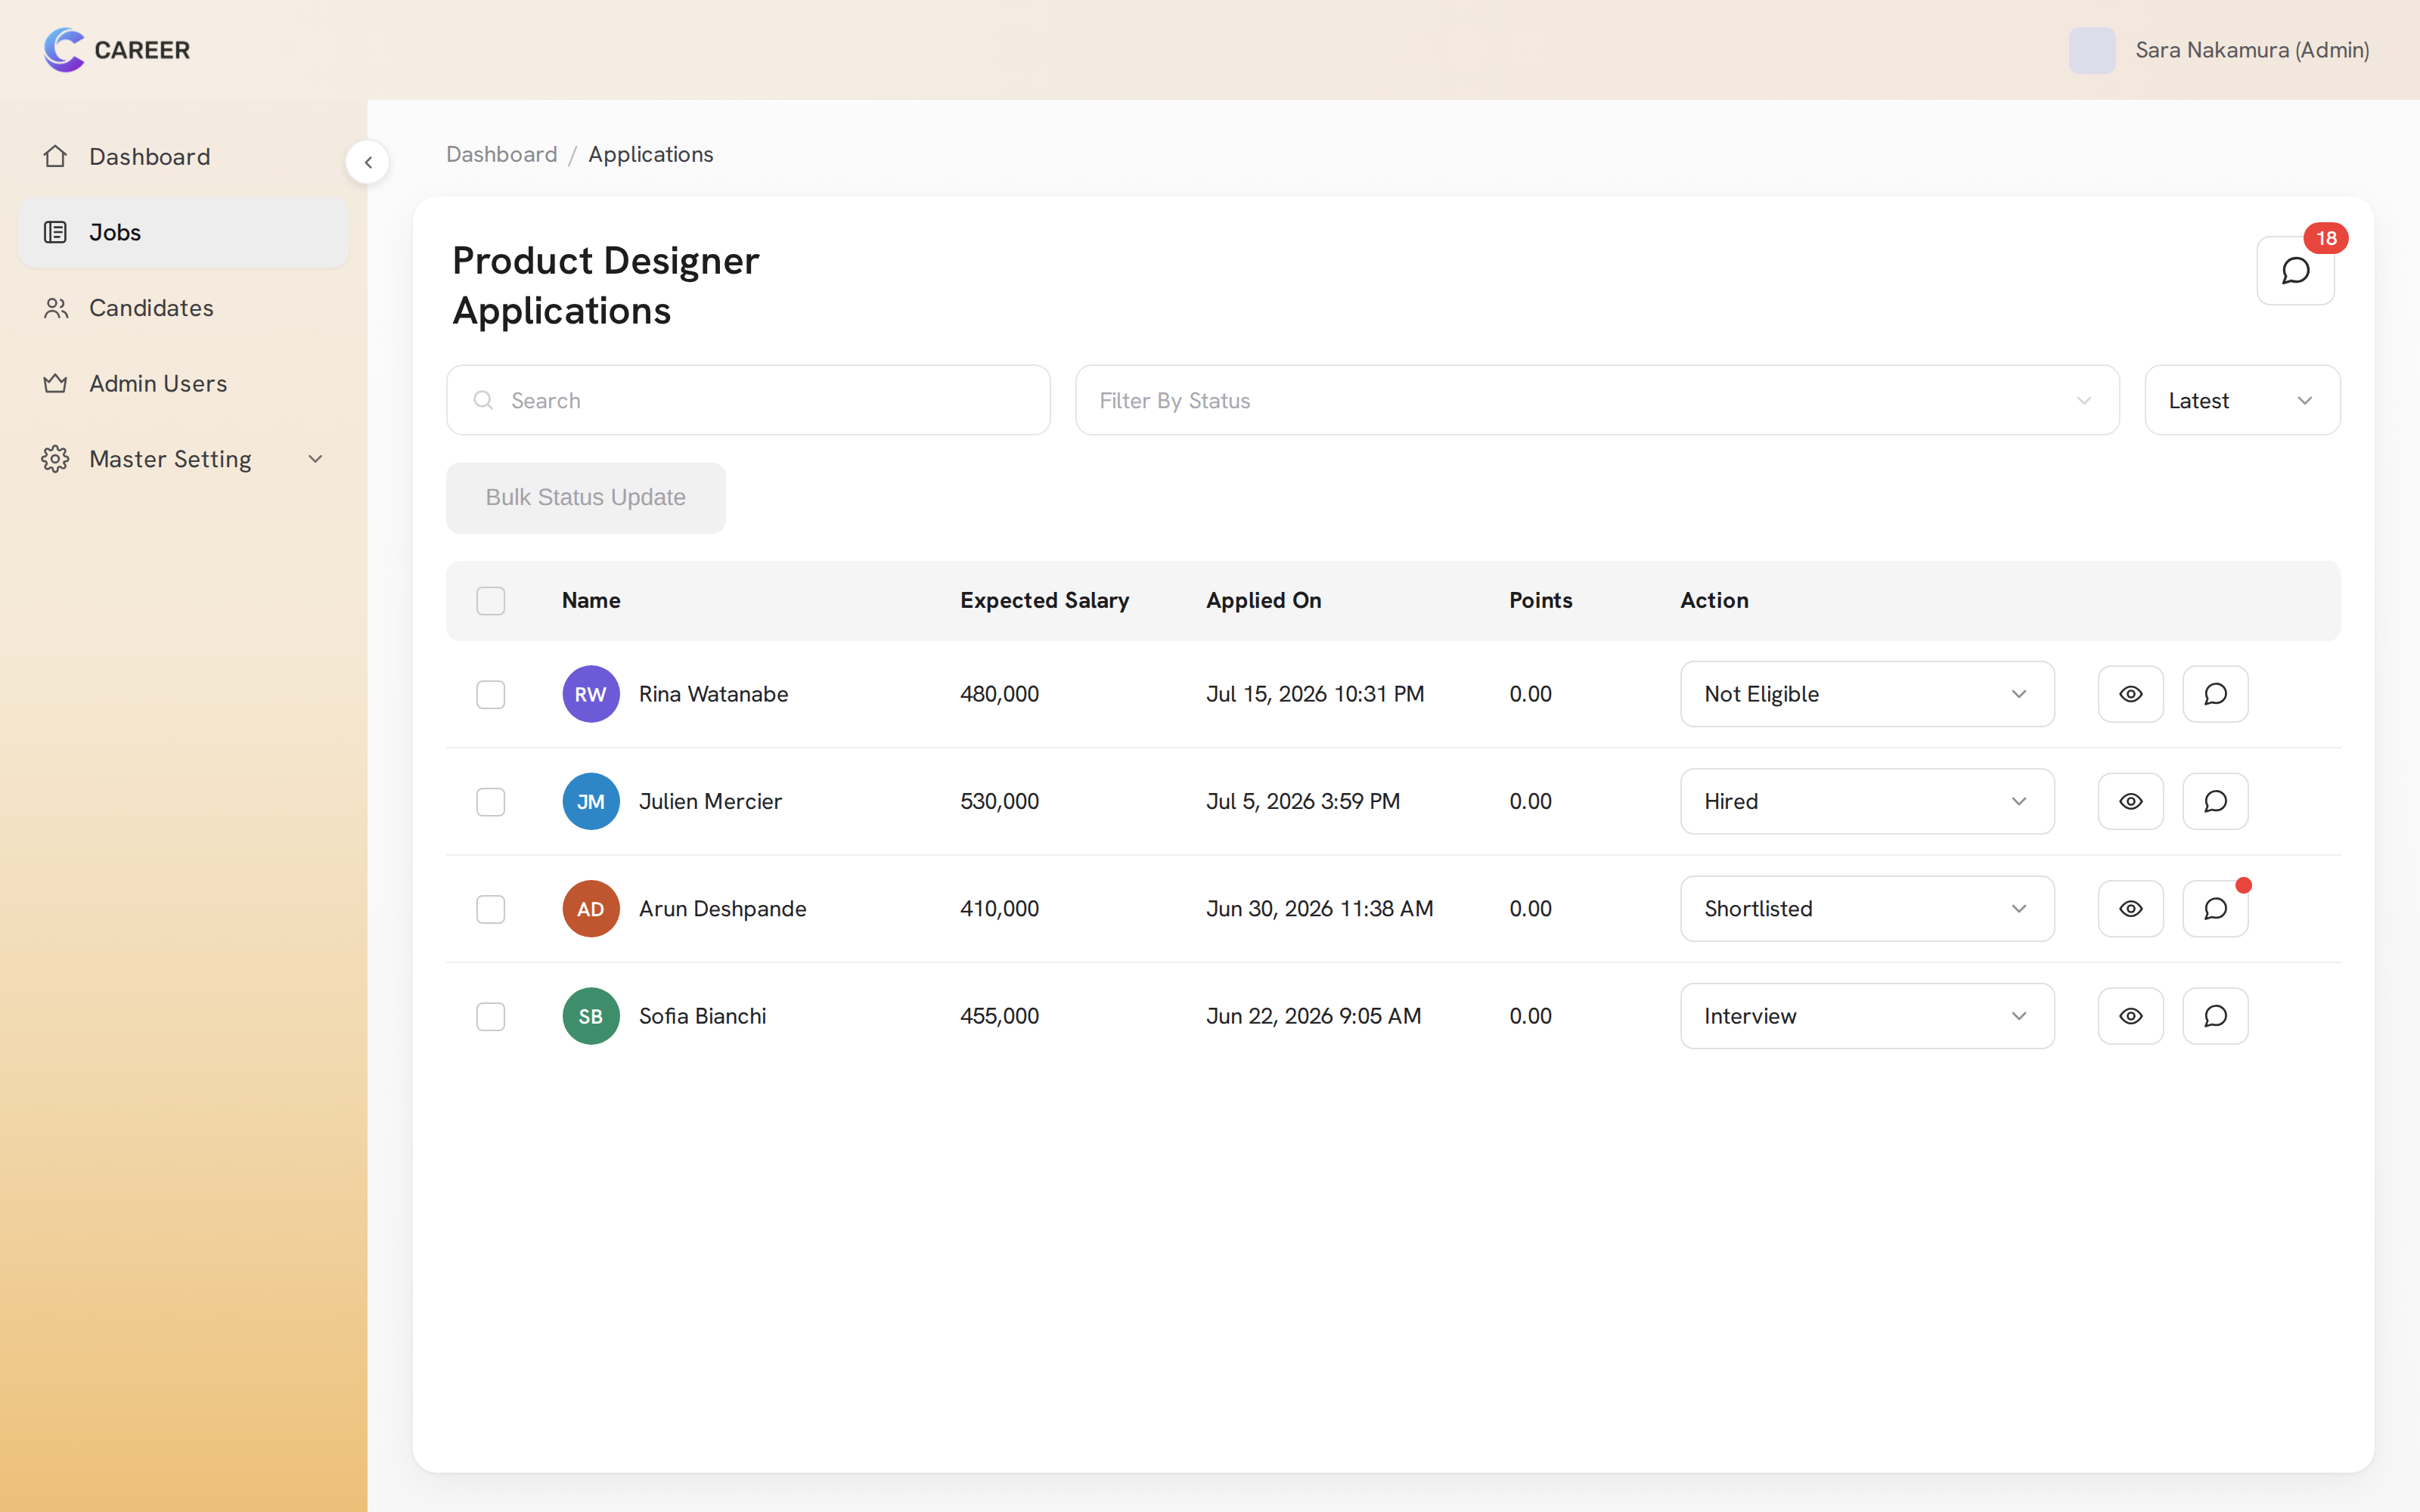Click the Sara Nakamura (Admin) name
2420x1512 pixels.
click(2252, 50)
